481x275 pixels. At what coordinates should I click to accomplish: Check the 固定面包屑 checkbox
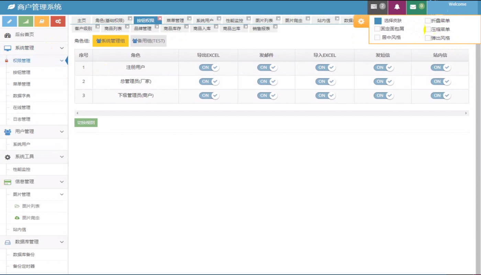(377, 29)
